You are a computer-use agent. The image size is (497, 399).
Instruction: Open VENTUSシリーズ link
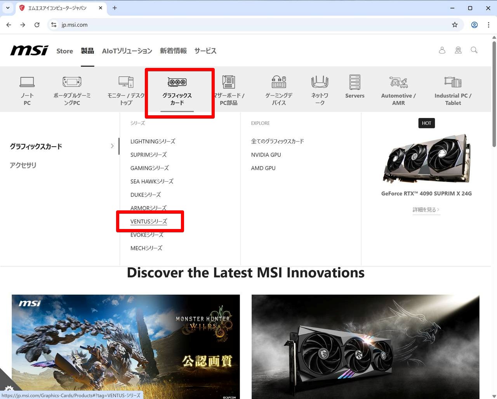(x=149, y=221)
